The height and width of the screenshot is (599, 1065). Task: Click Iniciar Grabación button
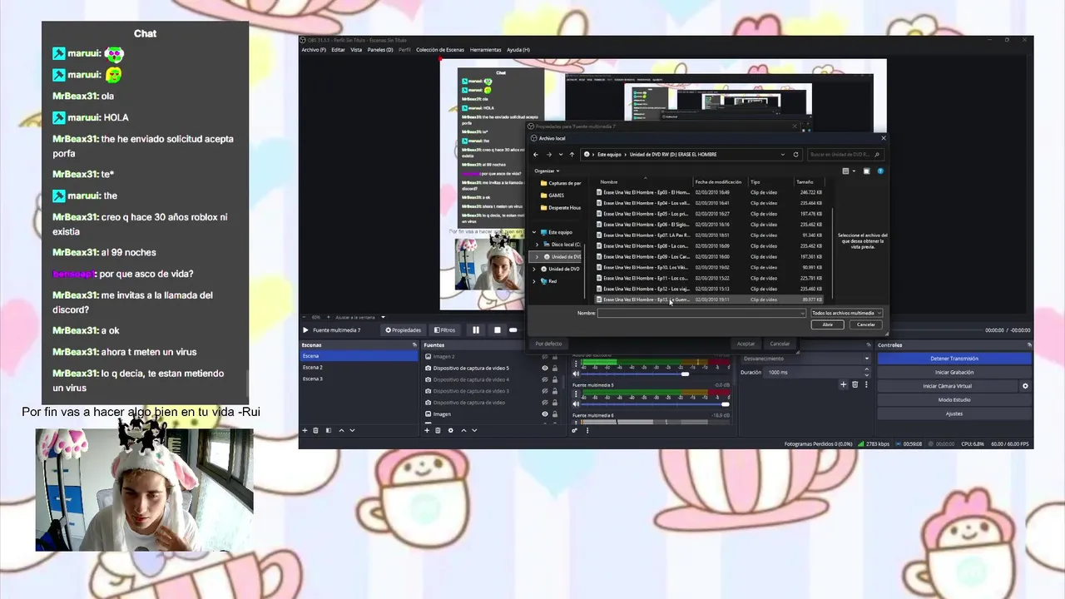point(954,373)
